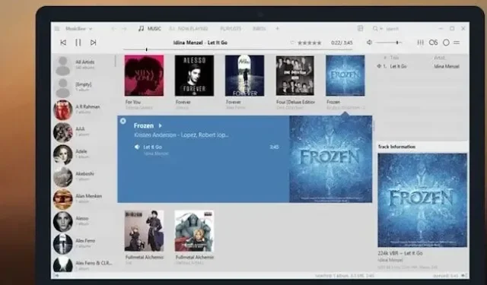487x285 pixels.
Task: Switch to the Now Playing tab
Action: point(189,29)
